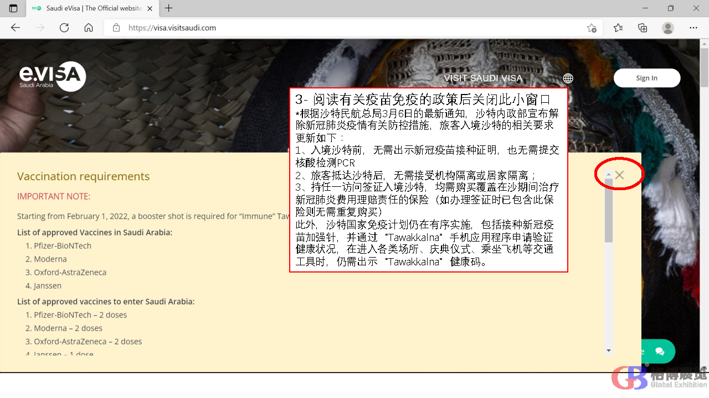This screenshot has height=398, width=709.
Task: Open Settings and more ellipsis menu
Action: pos(693,28)
